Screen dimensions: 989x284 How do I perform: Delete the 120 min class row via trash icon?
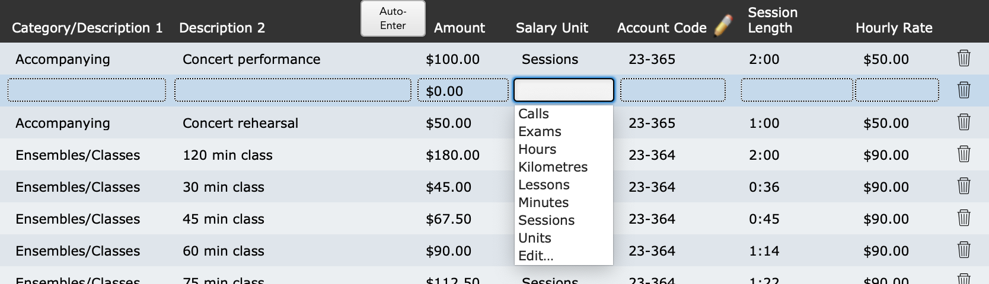(964, 154)
